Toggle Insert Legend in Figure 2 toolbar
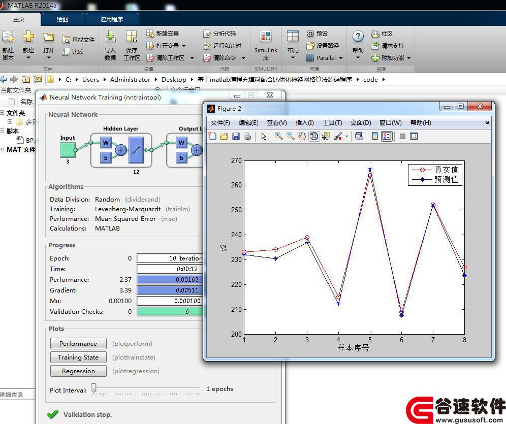 (386, 137)
